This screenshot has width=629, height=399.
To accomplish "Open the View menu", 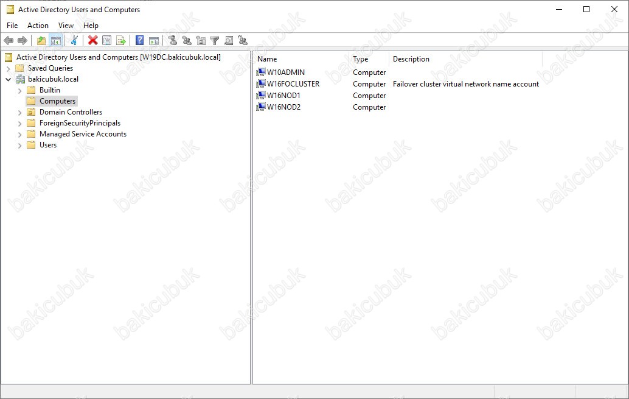I will pyautogui.click(x=66, y=26).
